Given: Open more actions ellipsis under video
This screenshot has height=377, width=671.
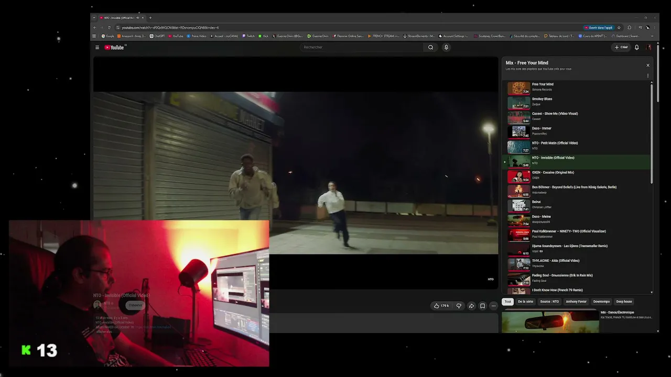Looking at the screenshot, I should pyautogui.click(x=493, y=306).
